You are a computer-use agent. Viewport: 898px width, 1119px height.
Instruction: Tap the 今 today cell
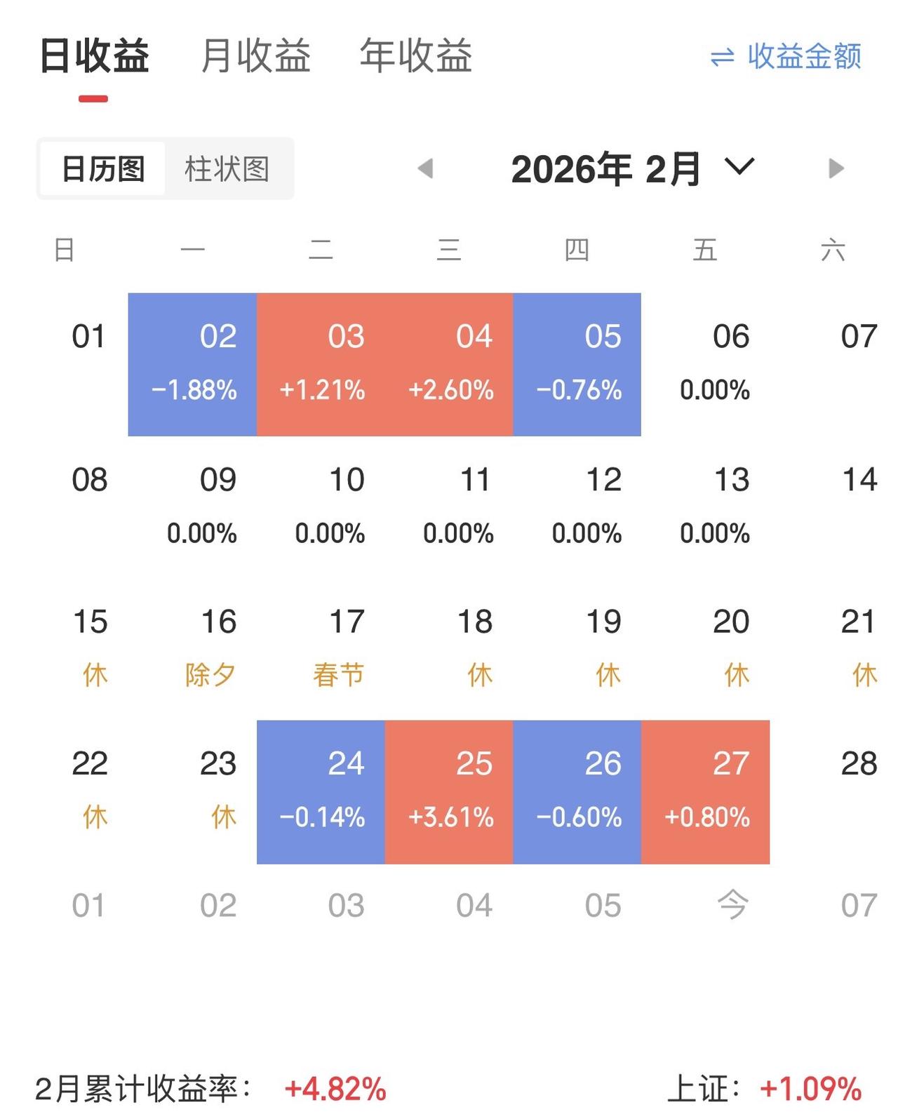pos(732,905)
